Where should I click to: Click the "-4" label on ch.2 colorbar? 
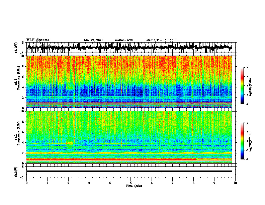click(247, 132)
